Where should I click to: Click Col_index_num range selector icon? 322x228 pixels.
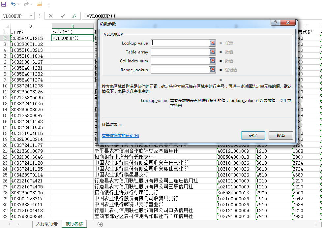point(213,61)
